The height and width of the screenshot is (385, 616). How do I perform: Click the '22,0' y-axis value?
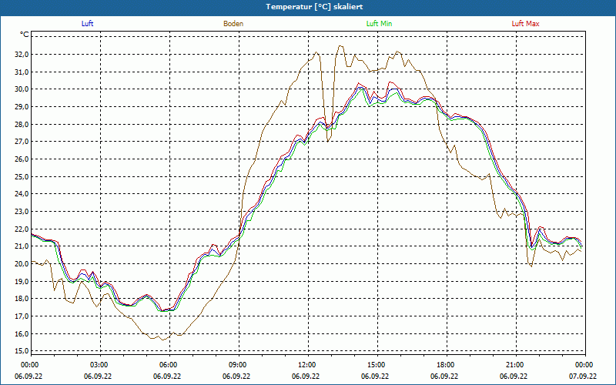22,229
